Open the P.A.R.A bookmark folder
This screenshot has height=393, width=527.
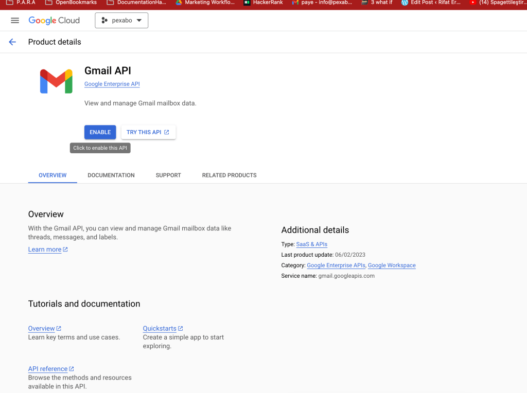(x=21, y=3)
